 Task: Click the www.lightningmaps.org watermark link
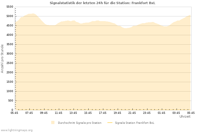point(17,130)
